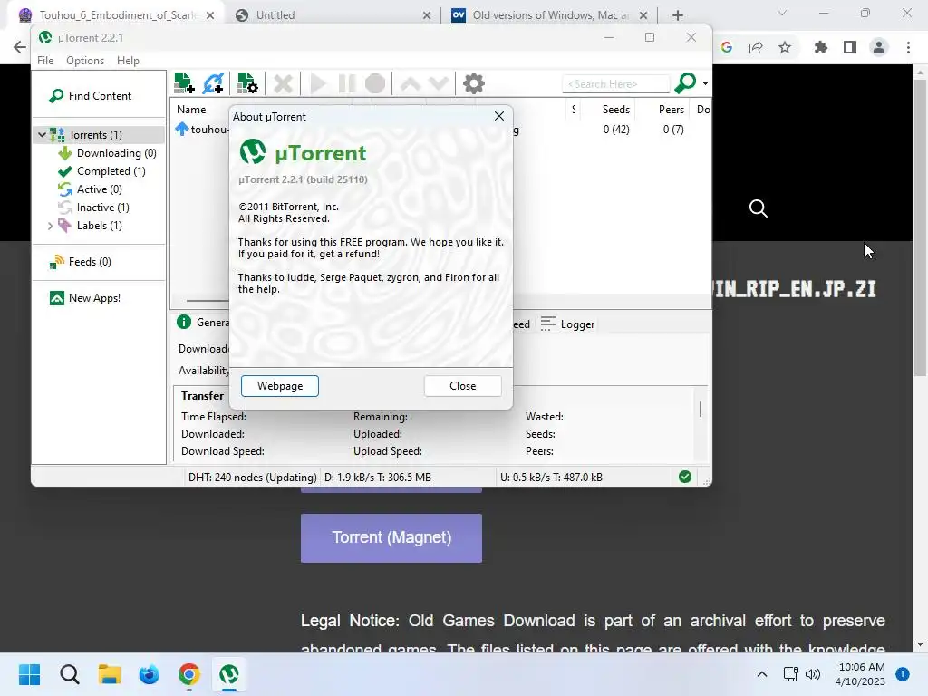Viewport: 928px width, 696px height.
Task: Click download speed status D: 1.9 kB/s
Action: (x=378, y=478)
